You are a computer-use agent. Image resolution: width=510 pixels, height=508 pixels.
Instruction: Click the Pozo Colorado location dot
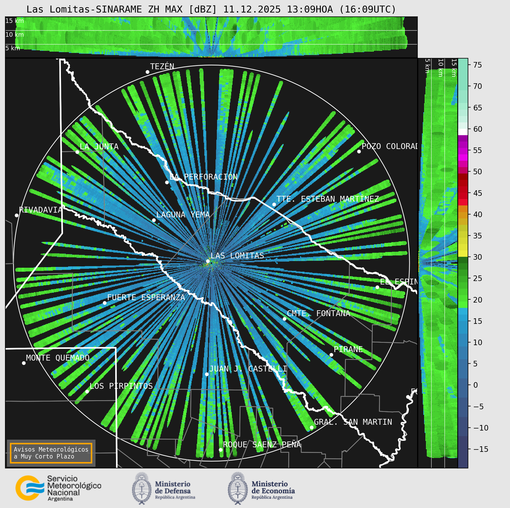pyautogui.click(x=359, y=151)
